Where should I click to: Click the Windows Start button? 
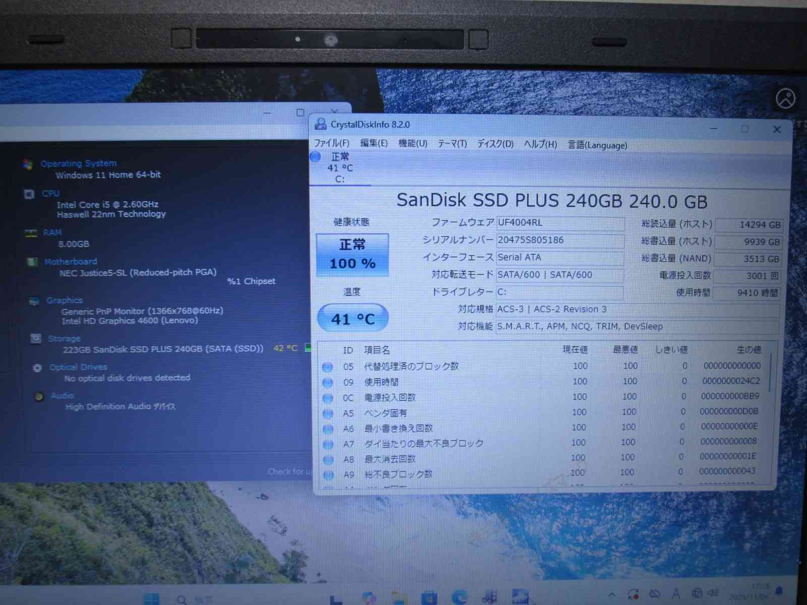(153, 597)
